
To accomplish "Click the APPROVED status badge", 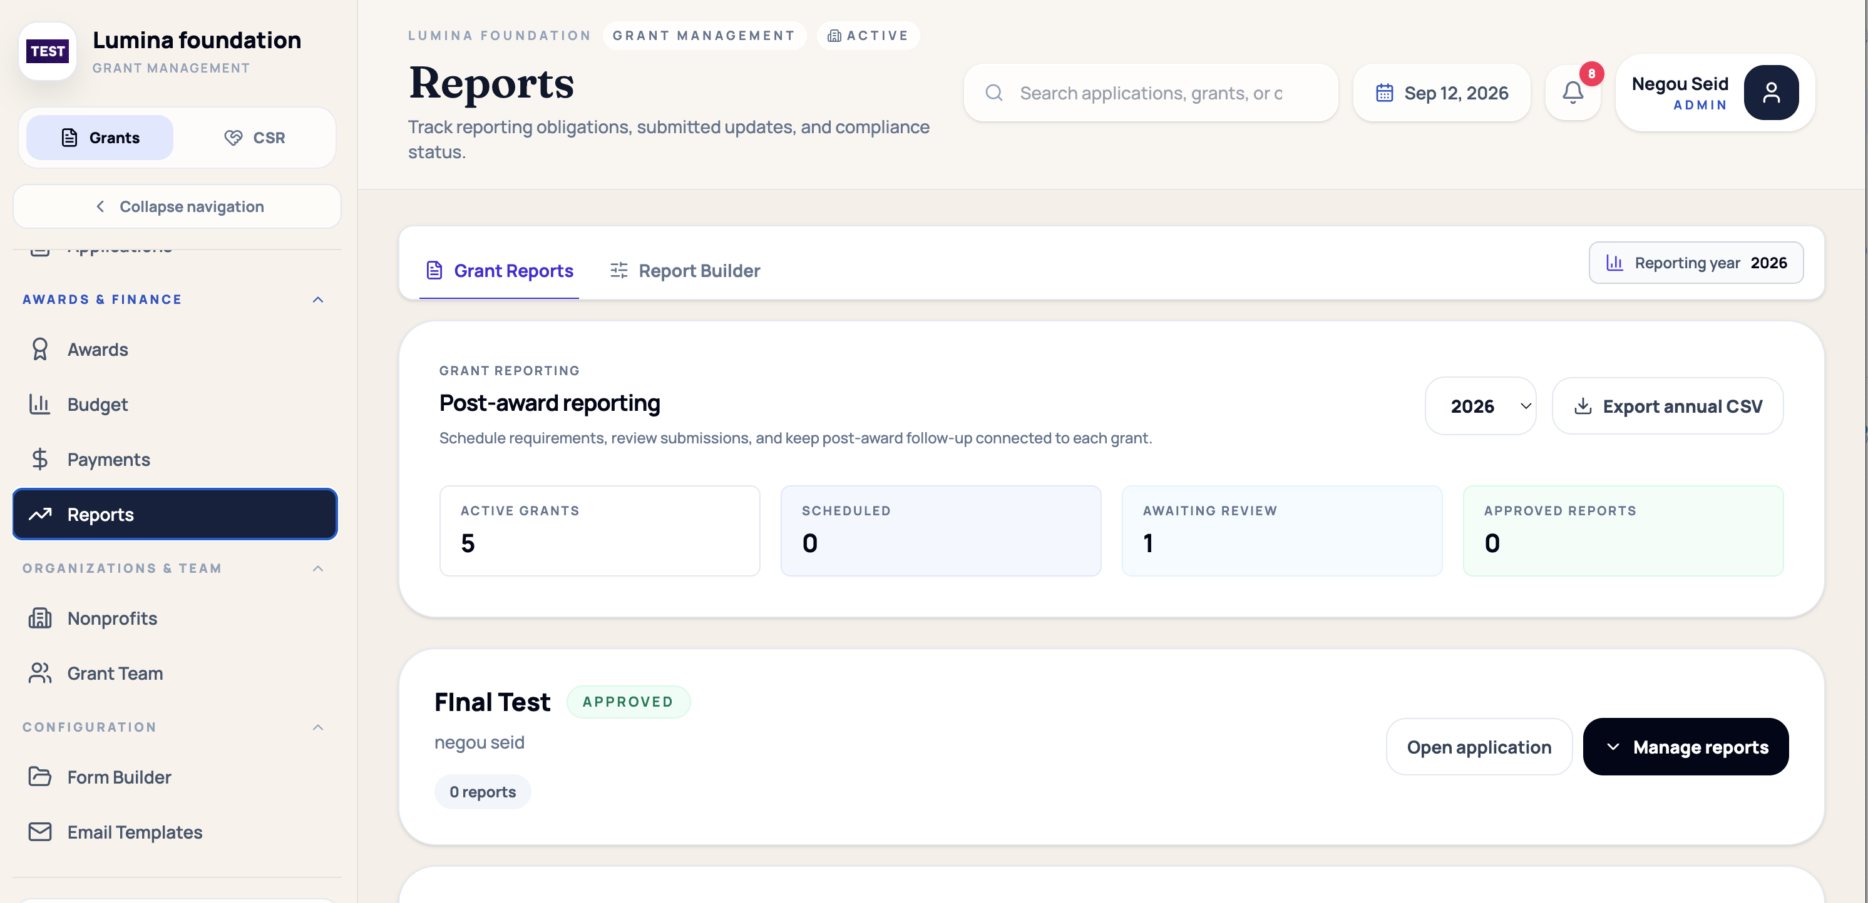I will (x=628, y=702).
